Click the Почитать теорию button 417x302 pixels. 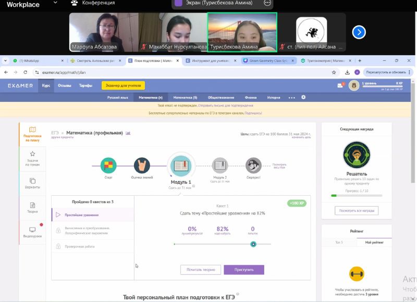coord(200,270)
